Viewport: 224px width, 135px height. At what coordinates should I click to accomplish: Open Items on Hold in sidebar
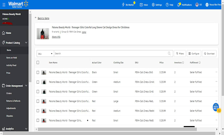pyautogui.click(x=12, y=58)
